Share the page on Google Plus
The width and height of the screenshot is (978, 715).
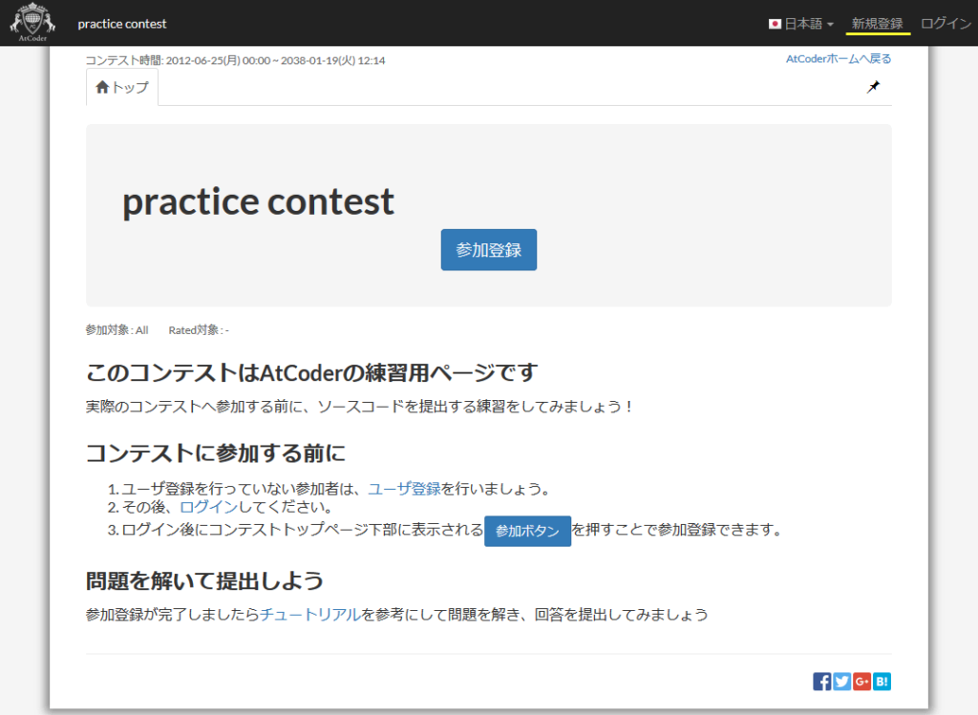coord(861,681)
